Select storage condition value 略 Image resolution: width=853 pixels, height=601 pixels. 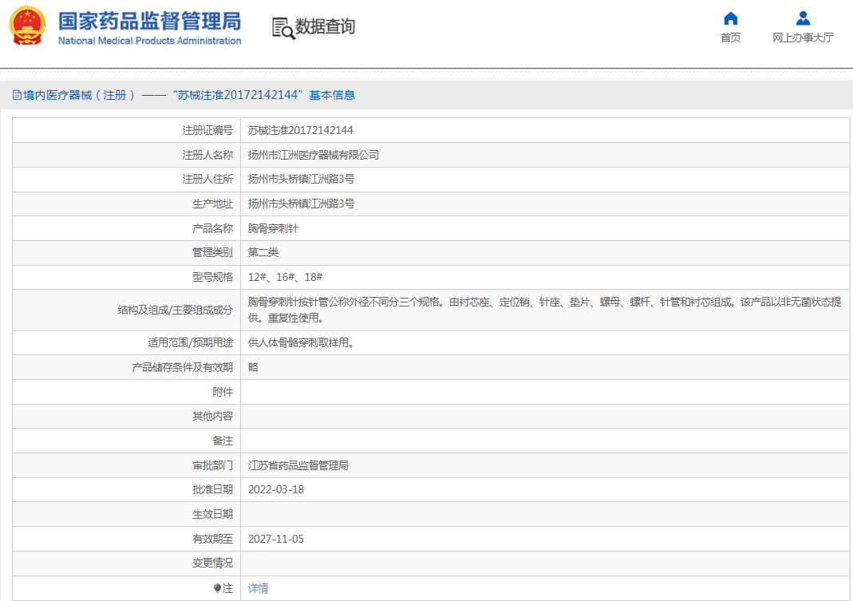[x=253, y=367]
